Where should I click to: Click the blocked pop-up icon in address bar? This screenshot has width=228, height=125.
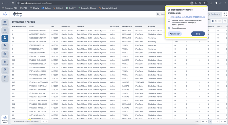coord(192,3)
